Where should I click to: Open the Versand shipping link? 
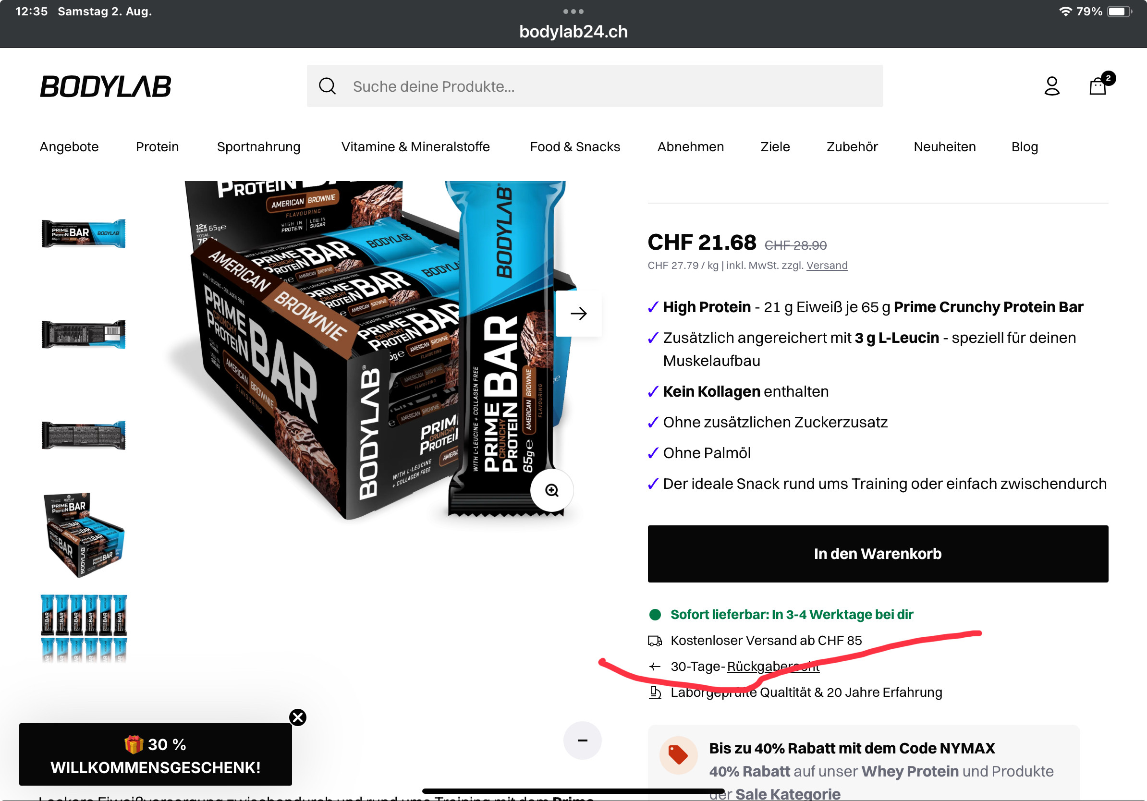827,265
